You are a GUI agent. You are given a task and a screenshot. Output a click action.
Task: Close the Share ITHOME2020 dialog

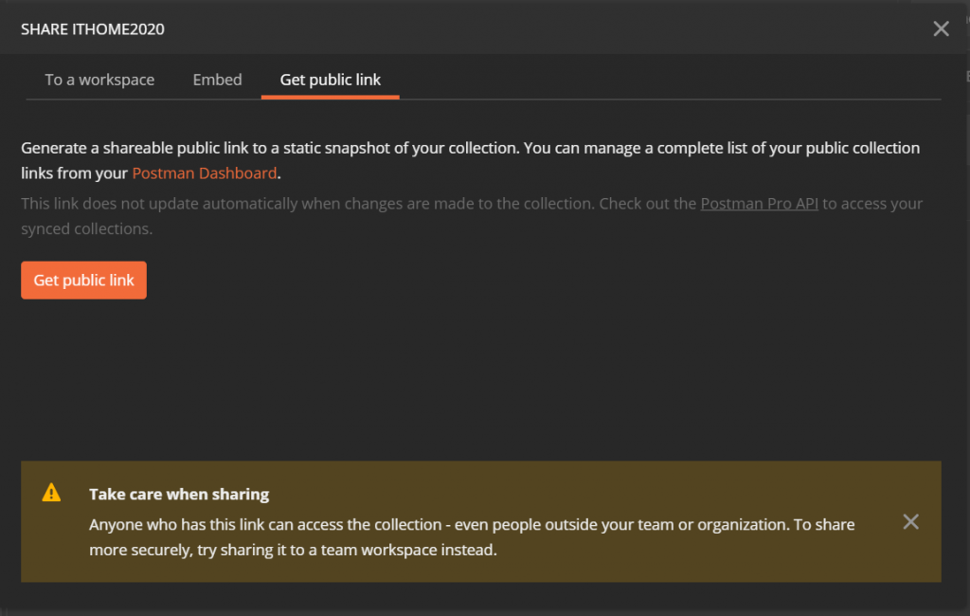coord(941,28)
